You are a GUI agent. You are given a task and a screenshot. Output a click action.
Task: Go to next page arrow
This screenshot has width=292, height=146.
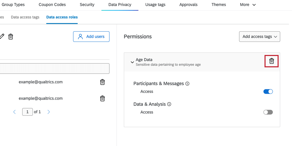pyautogui.click(x=49, y=112)
